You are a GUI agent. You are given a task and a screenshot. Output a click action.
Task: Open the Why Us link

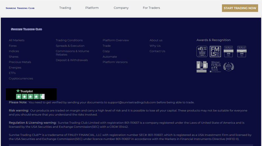tap(155, 46)
